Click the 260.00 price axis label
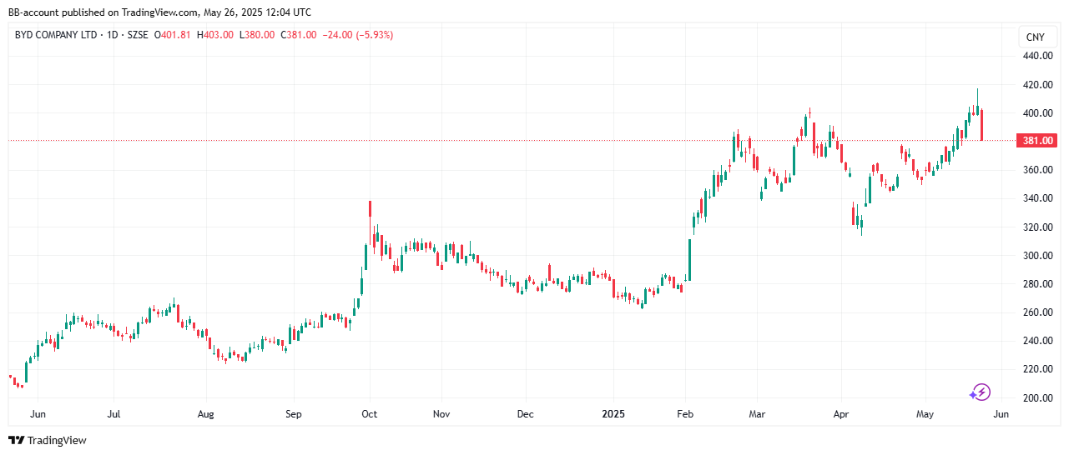The width and height of the screenshot is (1069, 455). (x=1040, y=312)
